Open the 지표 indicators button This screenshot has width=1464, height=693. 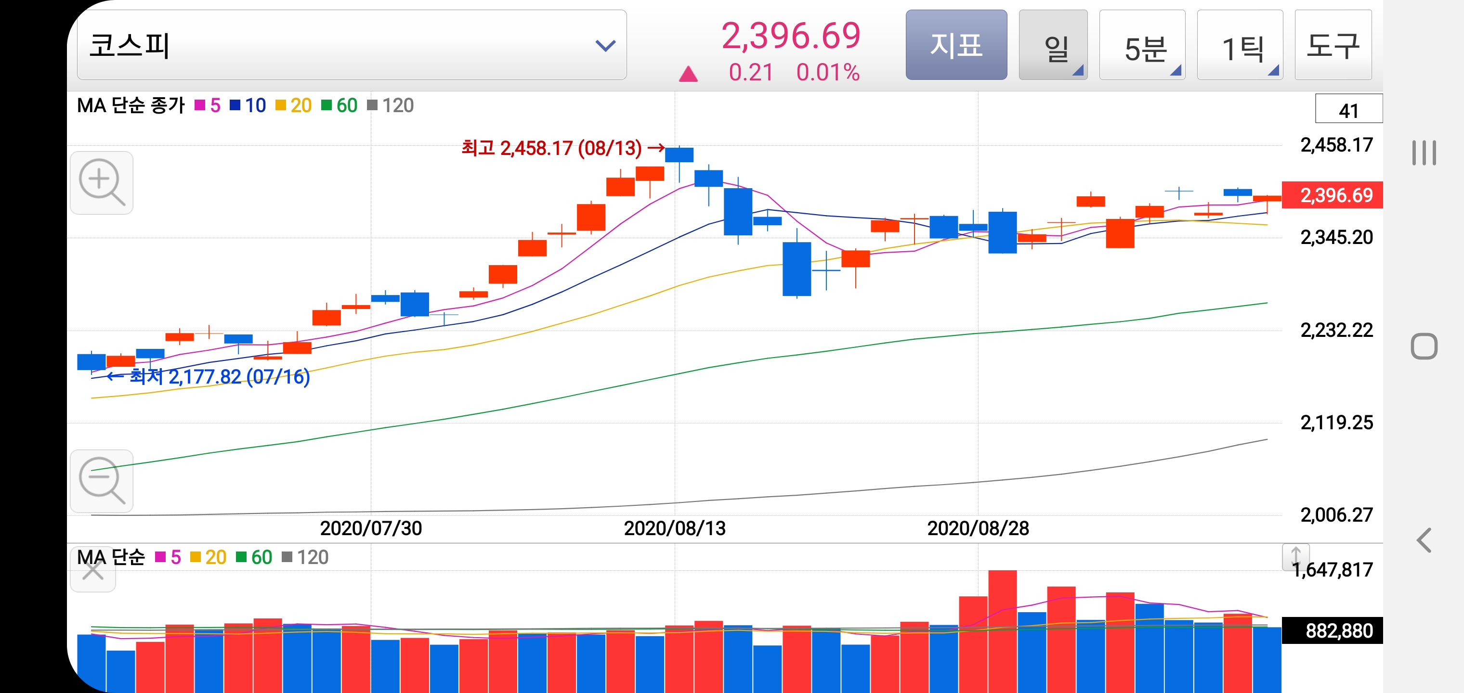point(956,45)
